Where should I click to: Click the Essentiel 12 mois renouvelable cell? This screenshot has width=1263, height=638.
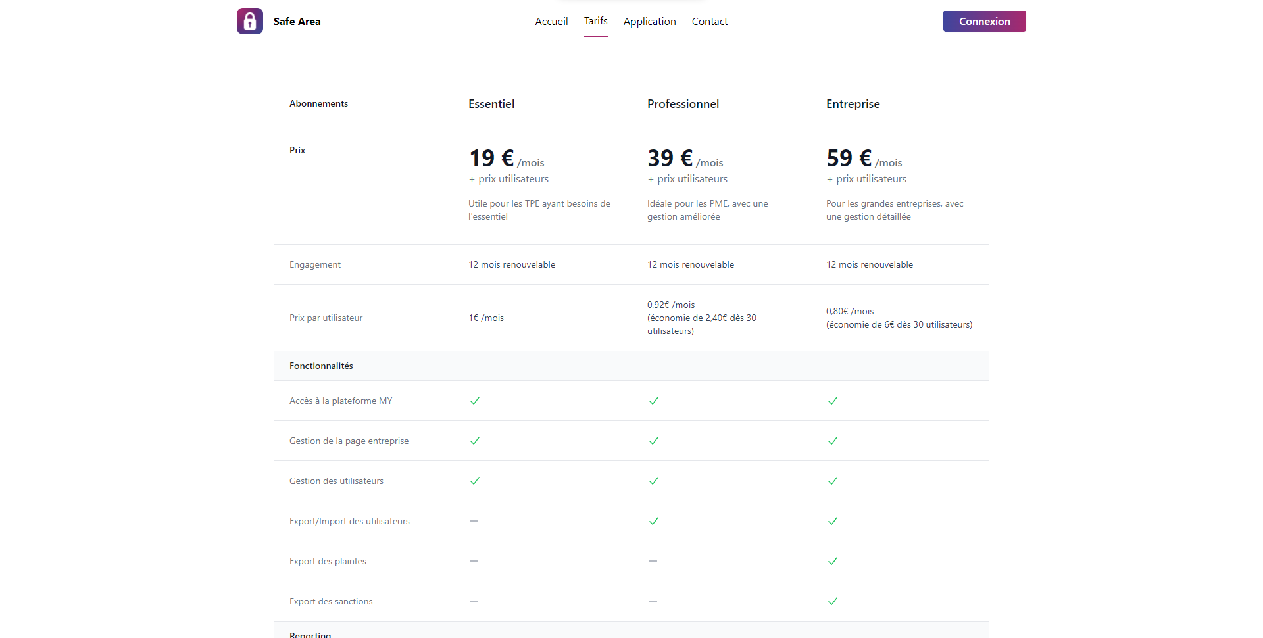[512, 264]
